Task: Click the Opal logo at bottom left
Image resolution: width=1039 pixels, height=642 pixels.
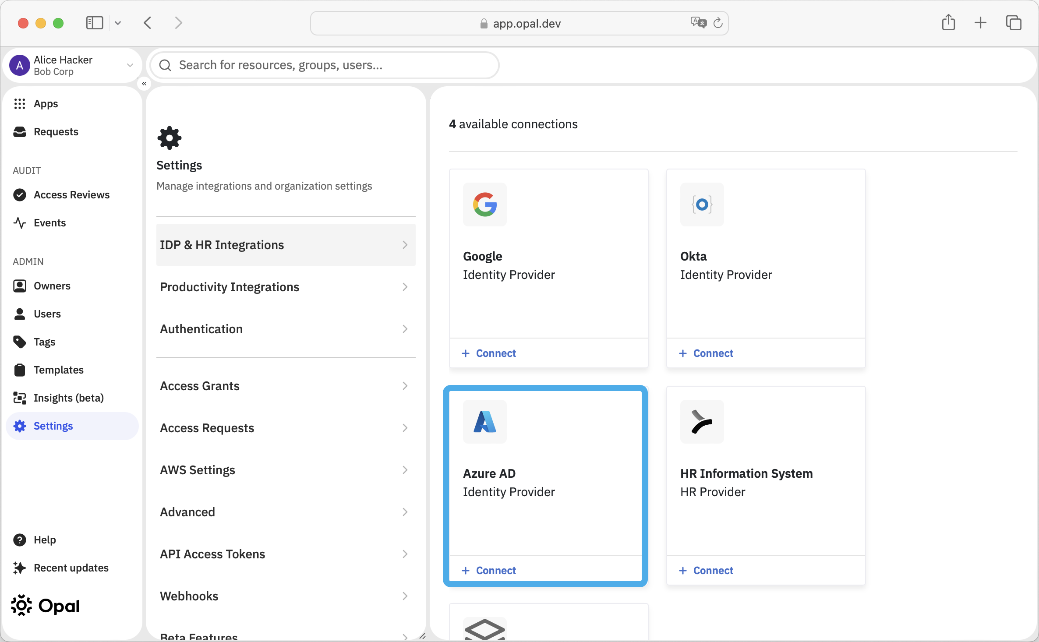Action: pos(45,606)
